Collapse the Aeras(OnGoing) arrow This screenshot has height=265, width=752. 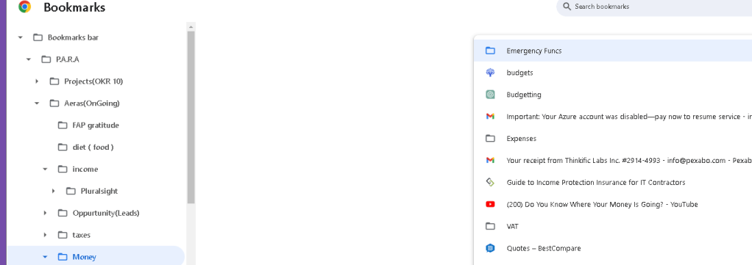[37, 104]
